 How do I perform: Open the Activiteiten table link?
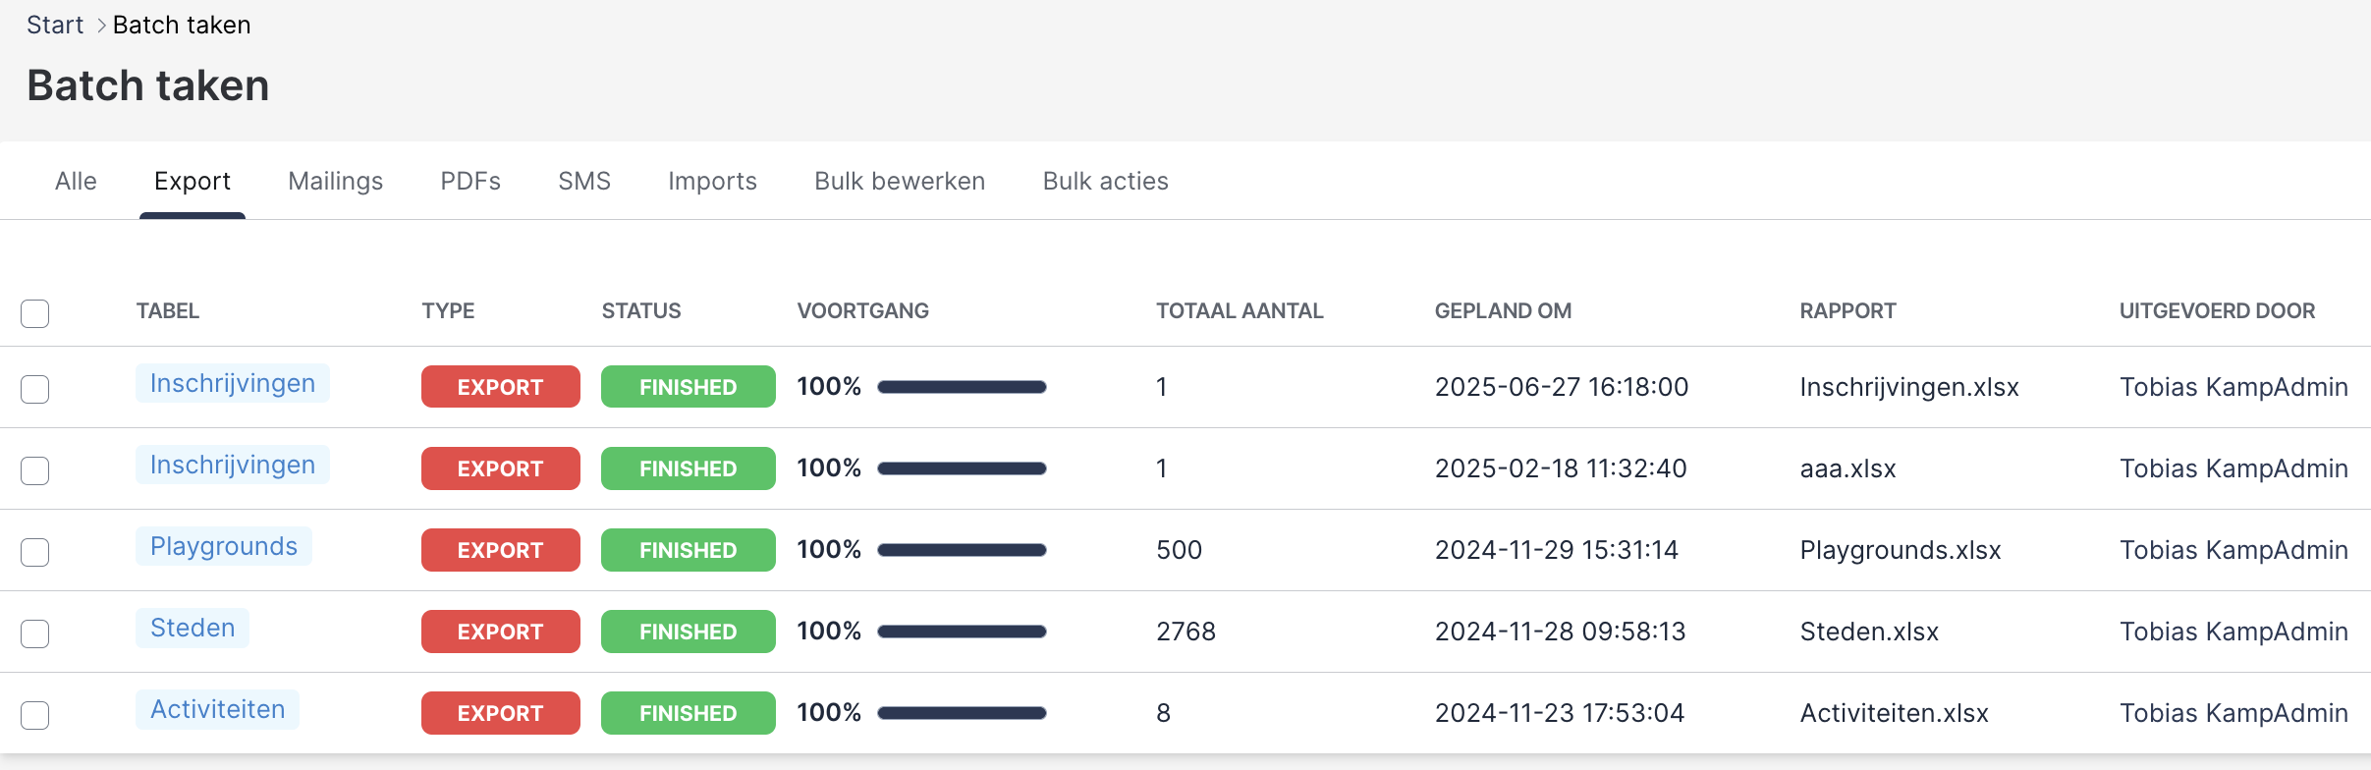click(217, 709)
